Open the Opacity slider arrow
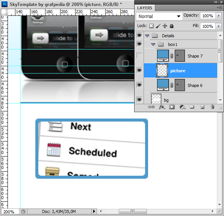This screenshot has width=224, height=216. coord(219,16)
